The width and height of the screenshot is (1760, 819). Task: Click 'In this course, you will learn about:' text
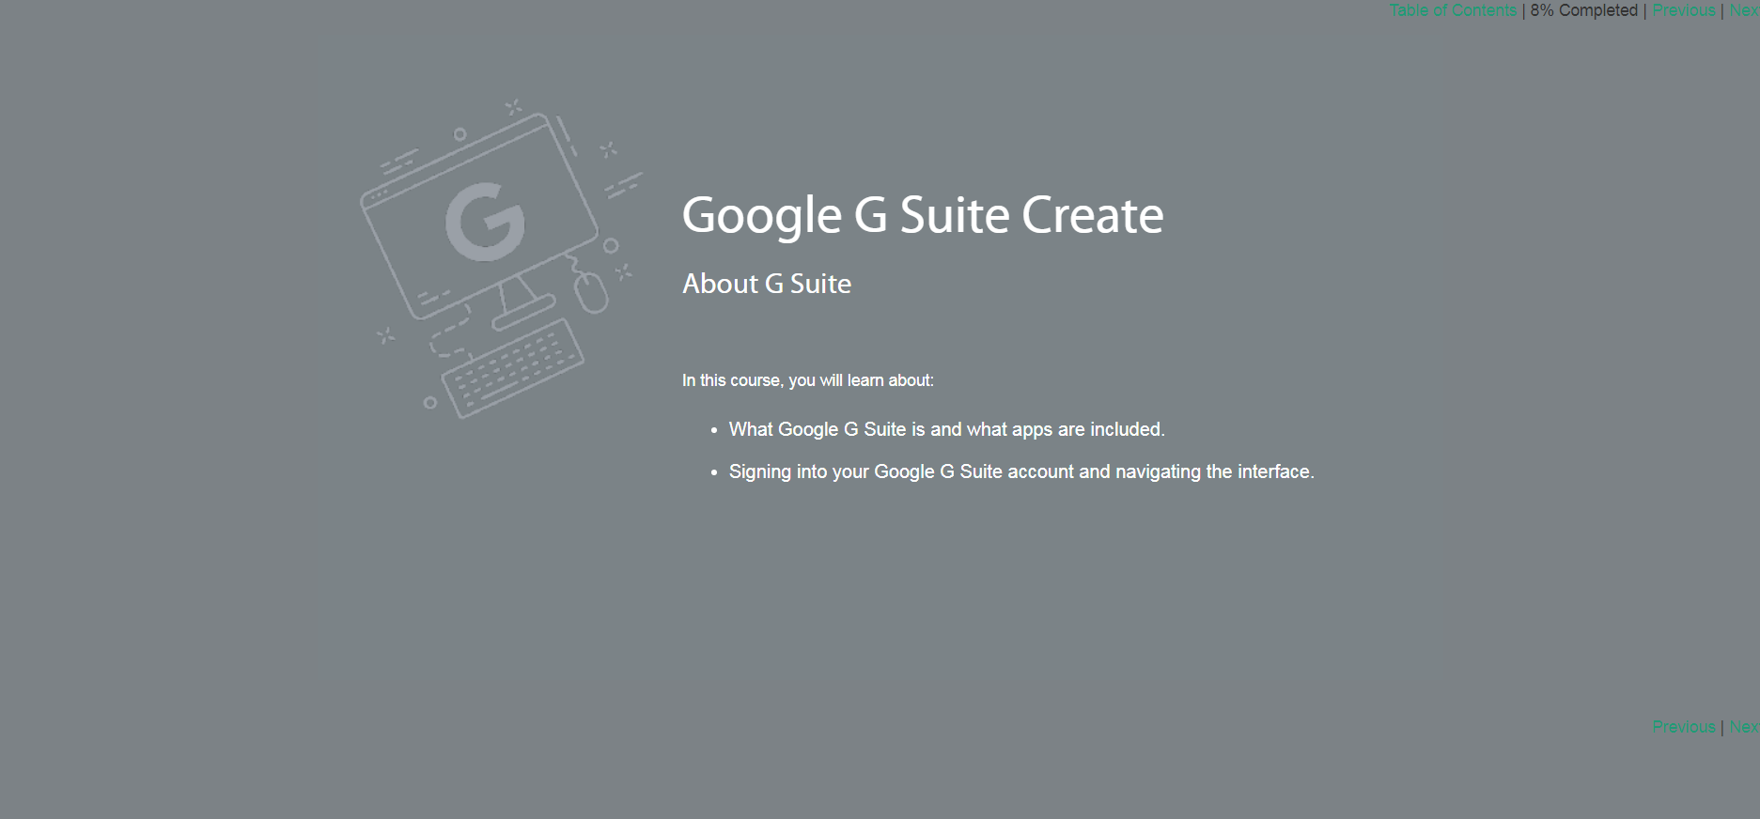click(x=808, y=380)
